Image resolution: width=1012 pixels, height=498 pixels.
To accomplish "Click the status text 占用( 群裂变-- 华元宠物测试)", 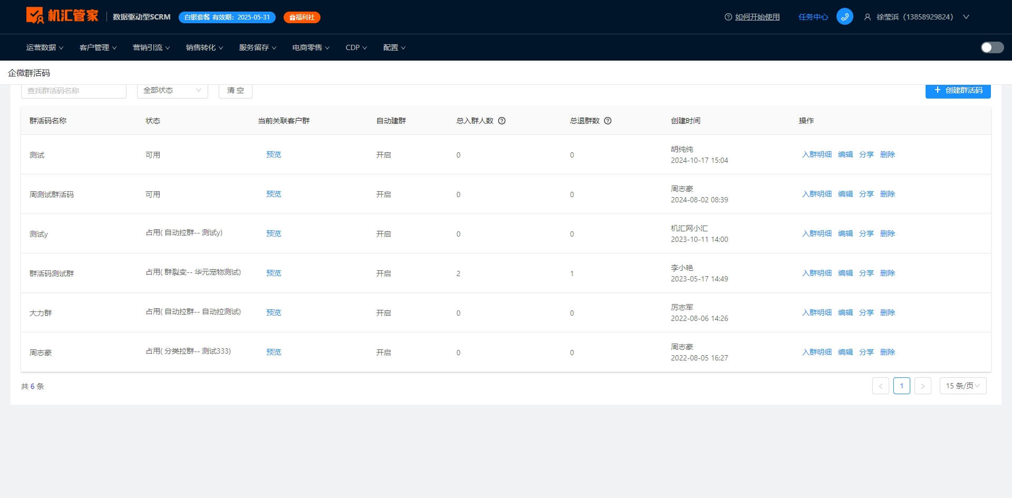I will point(193,272).
